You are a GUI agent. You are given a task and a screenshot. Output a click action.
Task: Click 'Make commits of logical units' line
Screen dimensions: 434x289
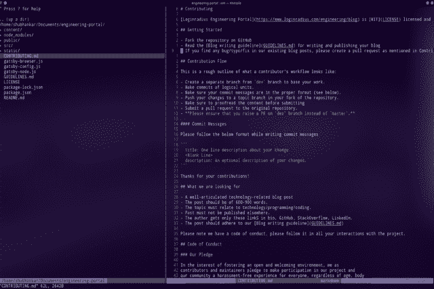(x=217, y=88)
